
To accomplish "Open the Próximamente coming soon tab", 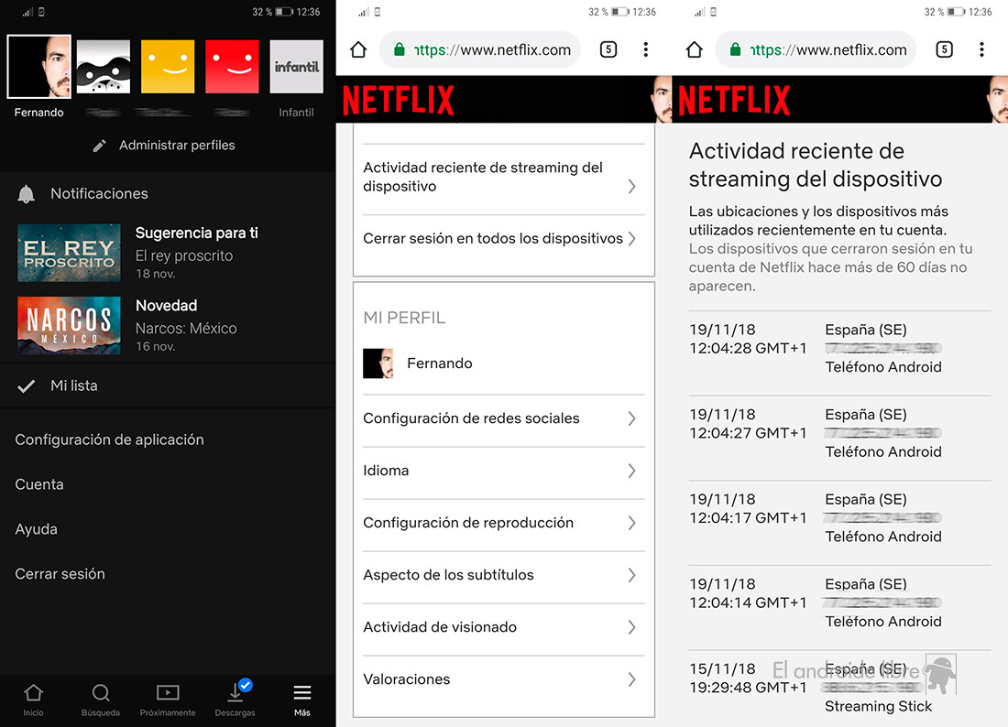I will click(168, 694).
